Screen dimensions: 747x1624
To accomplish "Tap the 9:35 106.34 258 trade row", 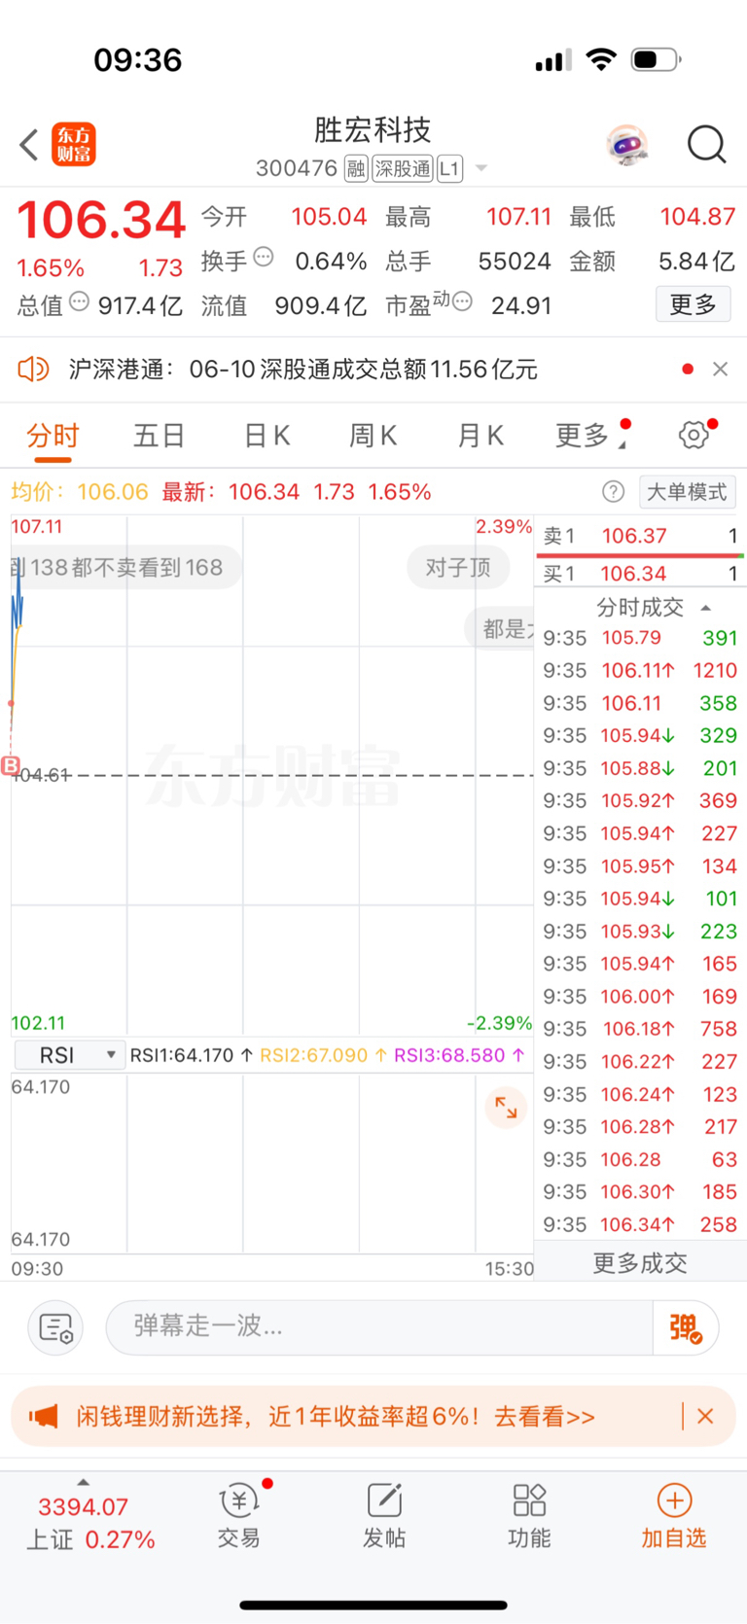I will pyautogui.click(x=640, y=1225).
